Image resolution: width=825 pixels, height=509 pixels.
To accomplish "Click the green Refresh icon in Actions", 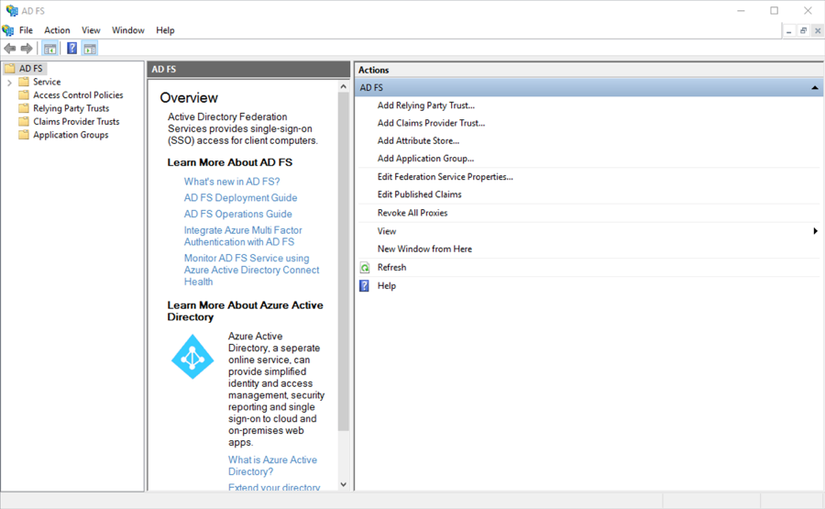I will [x=365, y=268].
